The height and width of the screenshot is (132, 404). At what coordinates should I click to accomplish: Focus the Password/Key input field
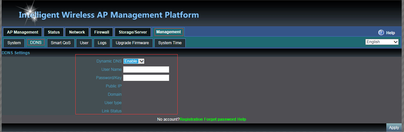click(146, 78)
